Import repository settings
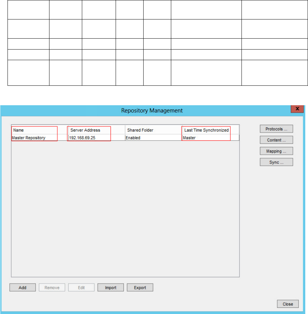This screenshot has height=314, width=308. (111, 287)
